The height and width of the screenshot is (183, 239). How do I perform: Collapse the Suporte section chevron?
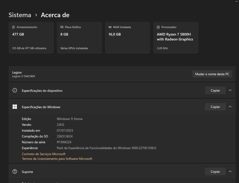pos(230,171)
